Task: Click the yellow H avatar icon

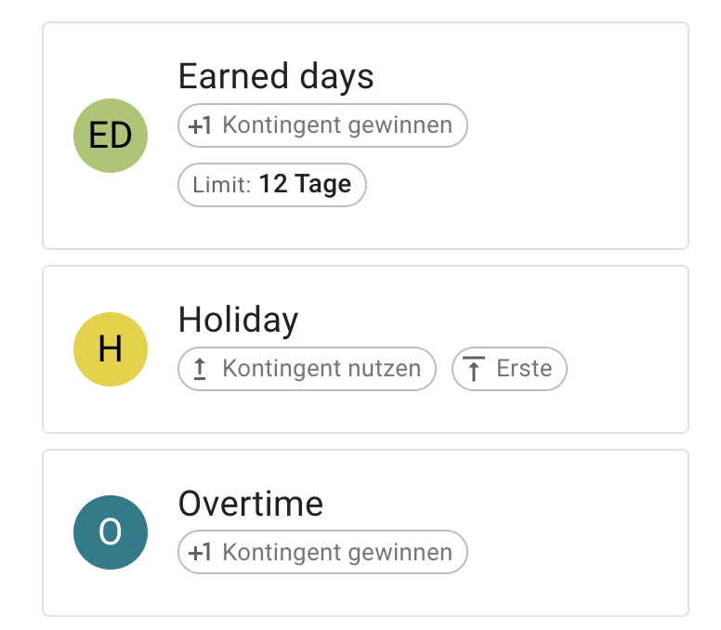Action: tap(111, 348)
